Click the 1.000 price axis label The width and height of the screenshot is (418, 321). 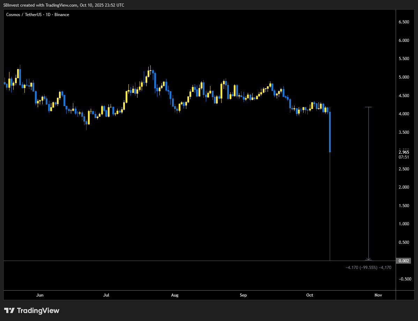(x=404, y=224)
